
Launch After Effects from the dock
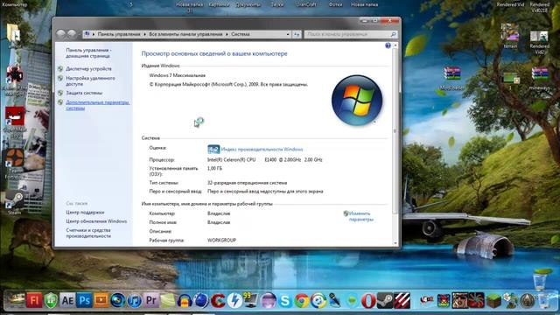point(67,300)
